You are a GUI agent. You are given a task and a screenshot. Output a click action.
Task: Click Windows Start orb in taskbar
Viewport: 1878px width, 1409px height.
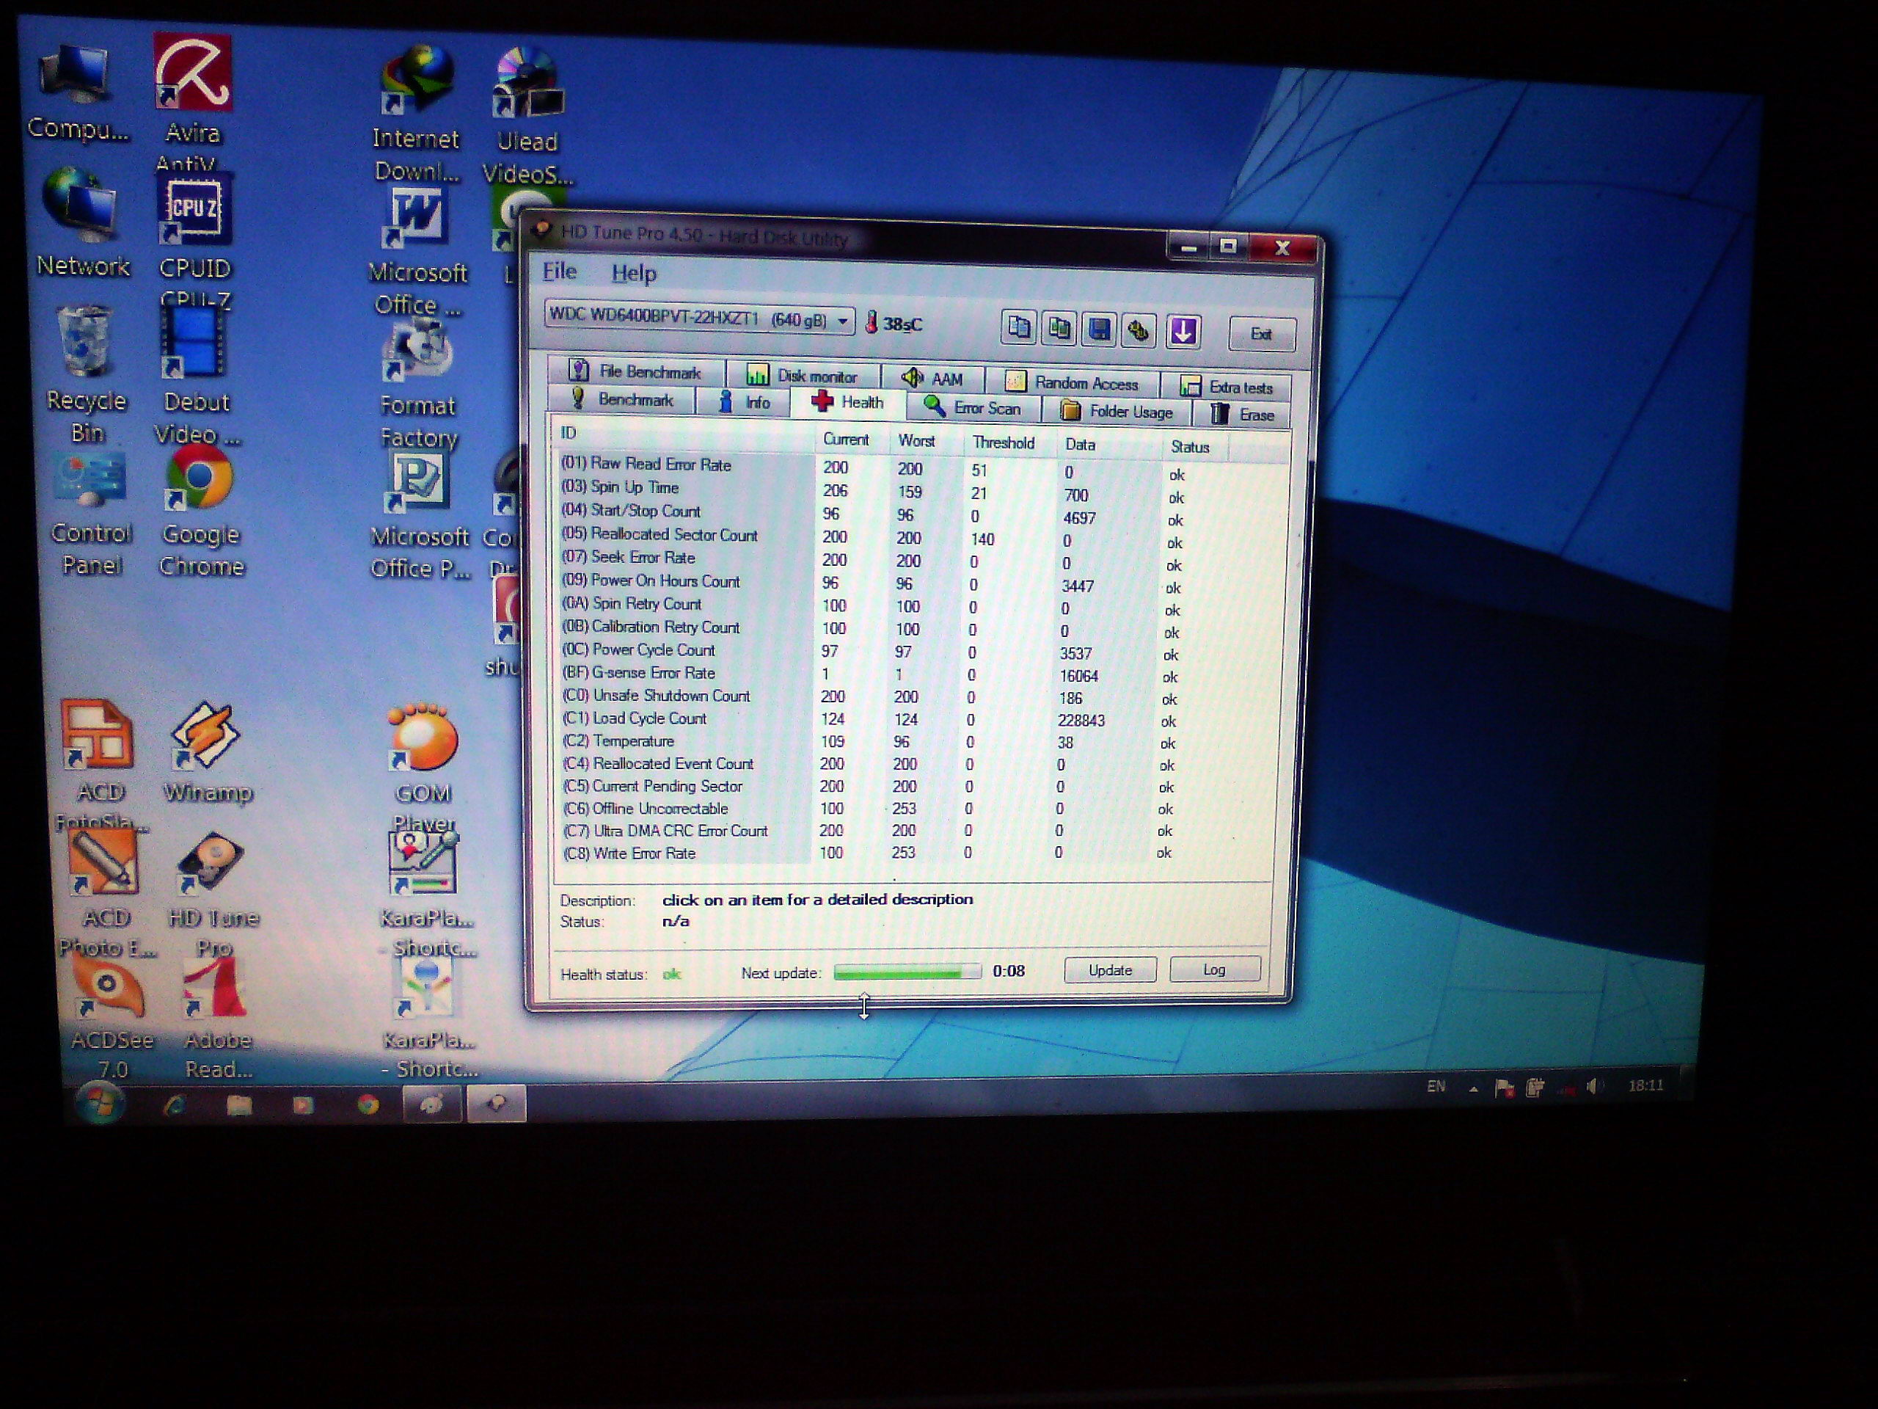[x=101, y=1102]
